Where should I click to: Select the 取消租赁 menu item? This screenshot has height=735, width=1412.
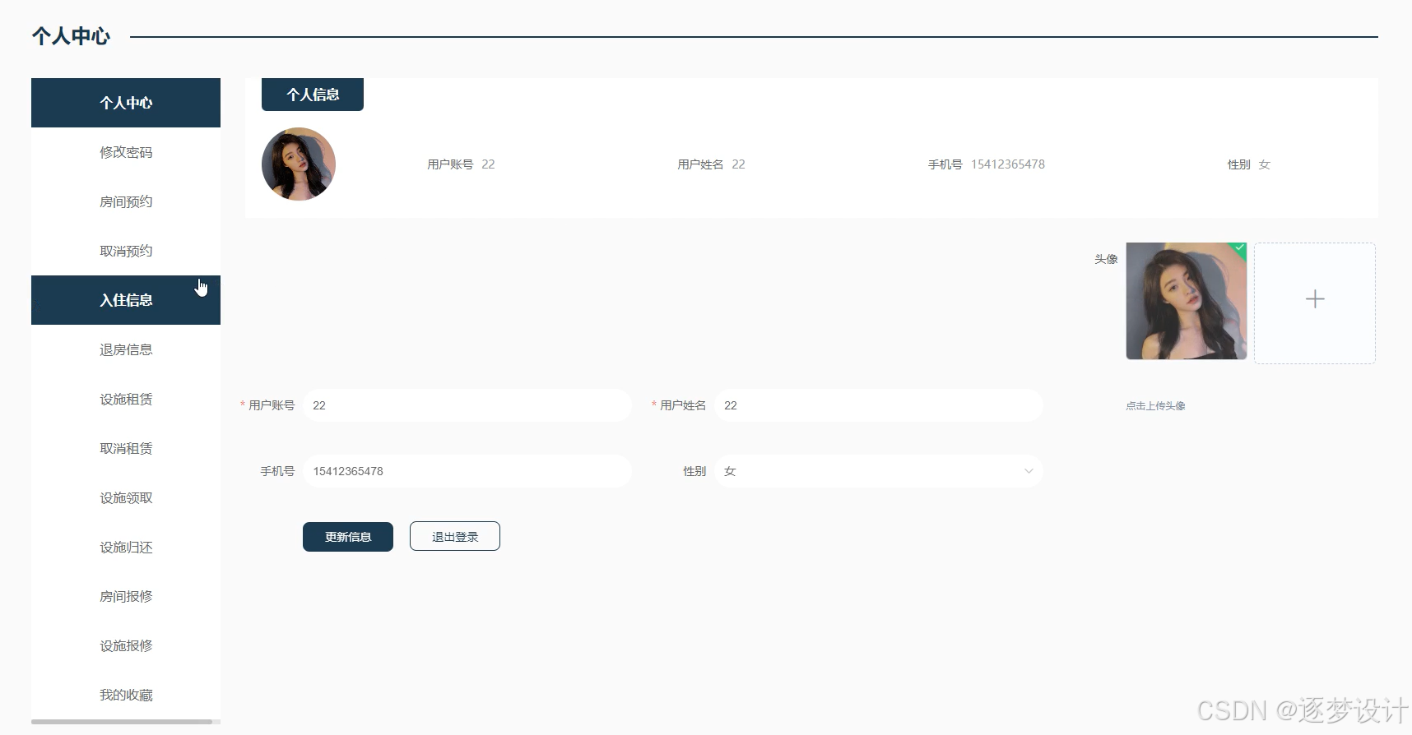pyautogui.click(x=126, y=448)
